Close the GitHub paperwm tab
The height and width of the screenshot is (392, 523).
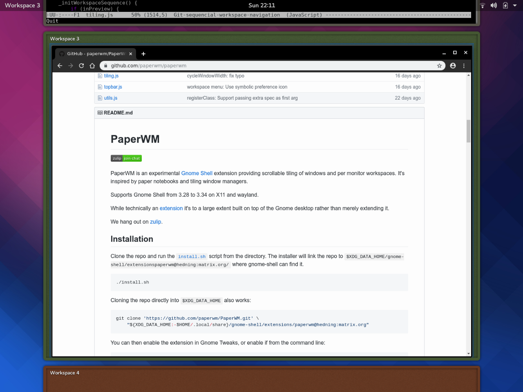coord(131,54)
